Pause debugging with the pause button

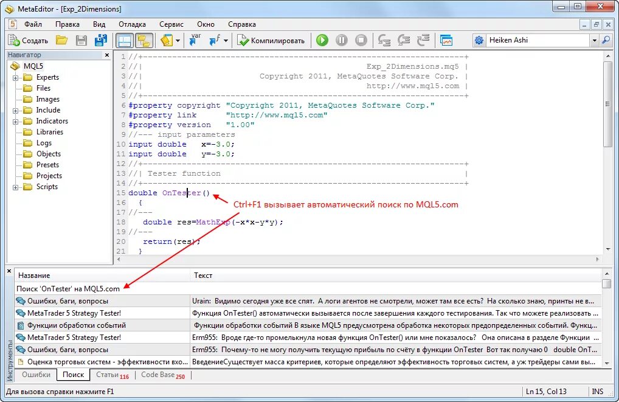342,40
